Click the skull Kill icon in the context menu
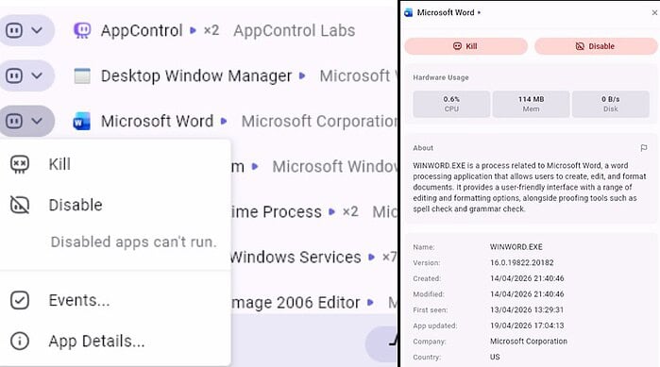Image resolution: width=660 pixels, height=367 pixels. coord(20,164)
